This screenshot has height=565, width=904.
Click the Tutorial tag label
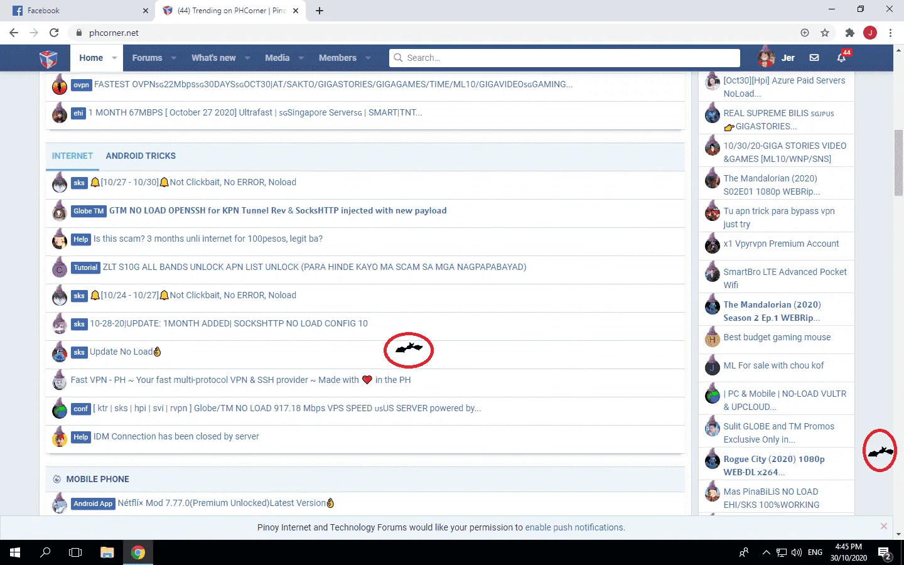[x=85, y=267]
